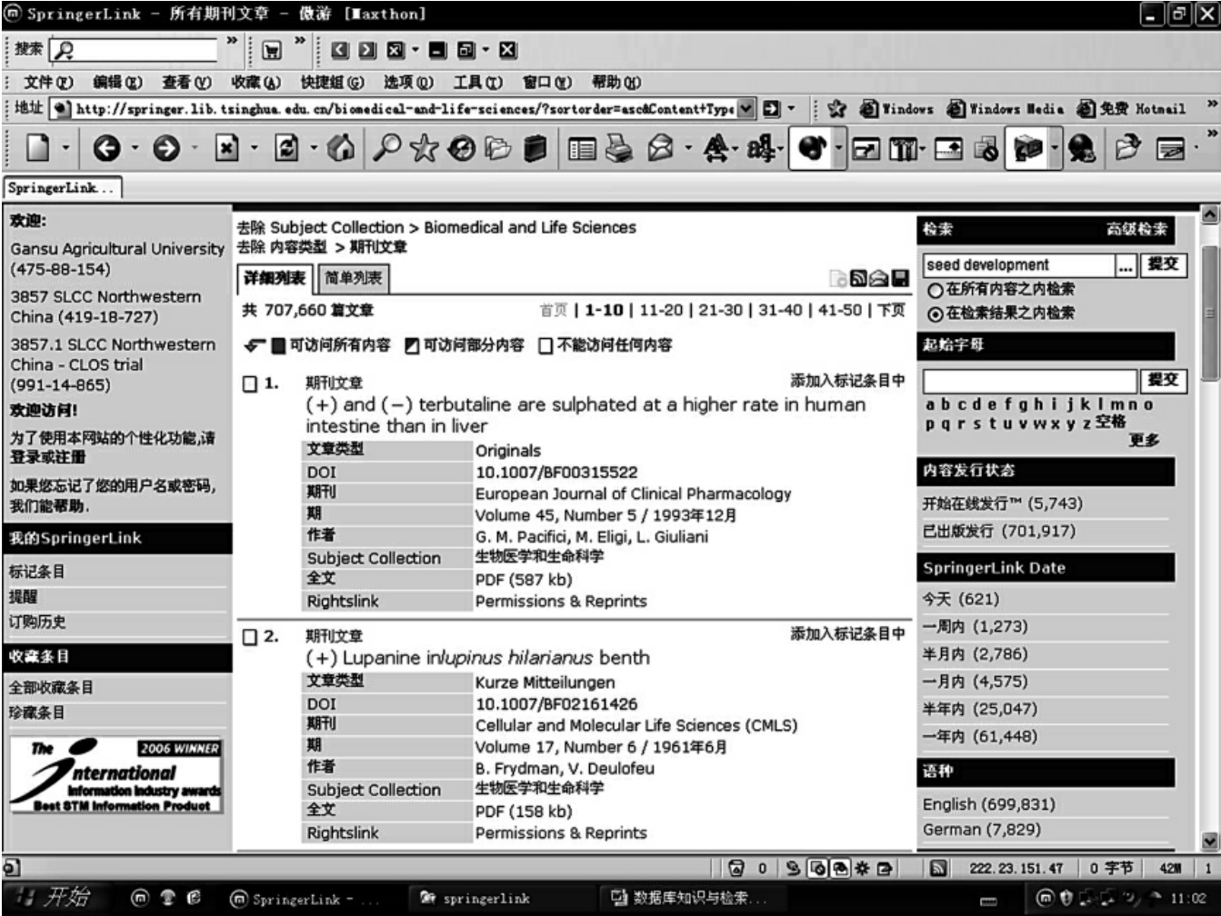Go back with the Back arrow button
Viewport: 1221px width, 916px height.
[x=107, y=150]
